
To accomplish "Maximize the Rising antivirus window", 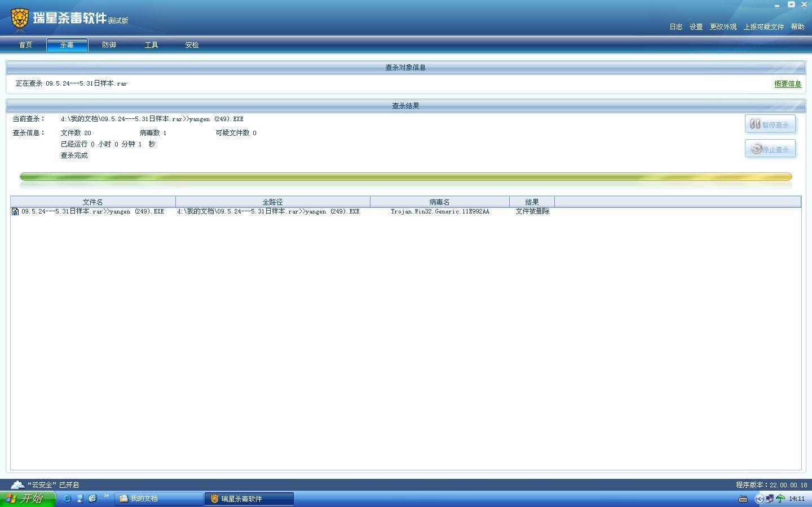I will click(x=791, y=5).
